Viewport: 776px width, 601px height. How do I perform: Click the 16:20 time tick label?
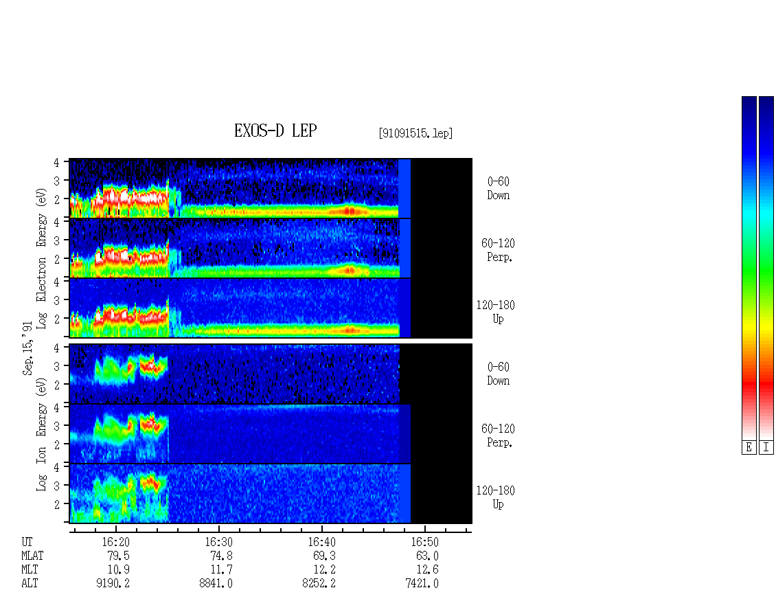pos(116,542)
